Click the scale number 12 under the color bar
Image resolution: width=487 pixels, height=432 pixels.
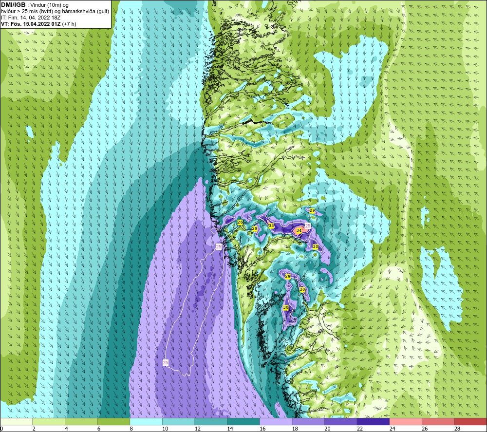coord(198,429)
